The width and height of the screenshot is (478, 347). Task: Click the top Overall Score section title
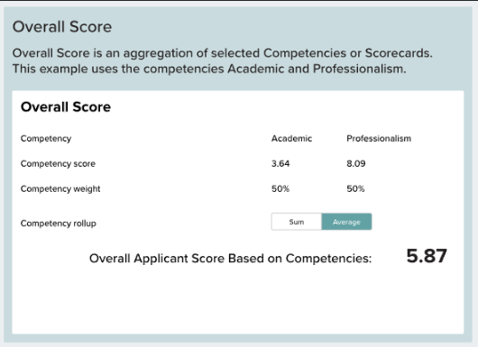click(x=62, y=26)
